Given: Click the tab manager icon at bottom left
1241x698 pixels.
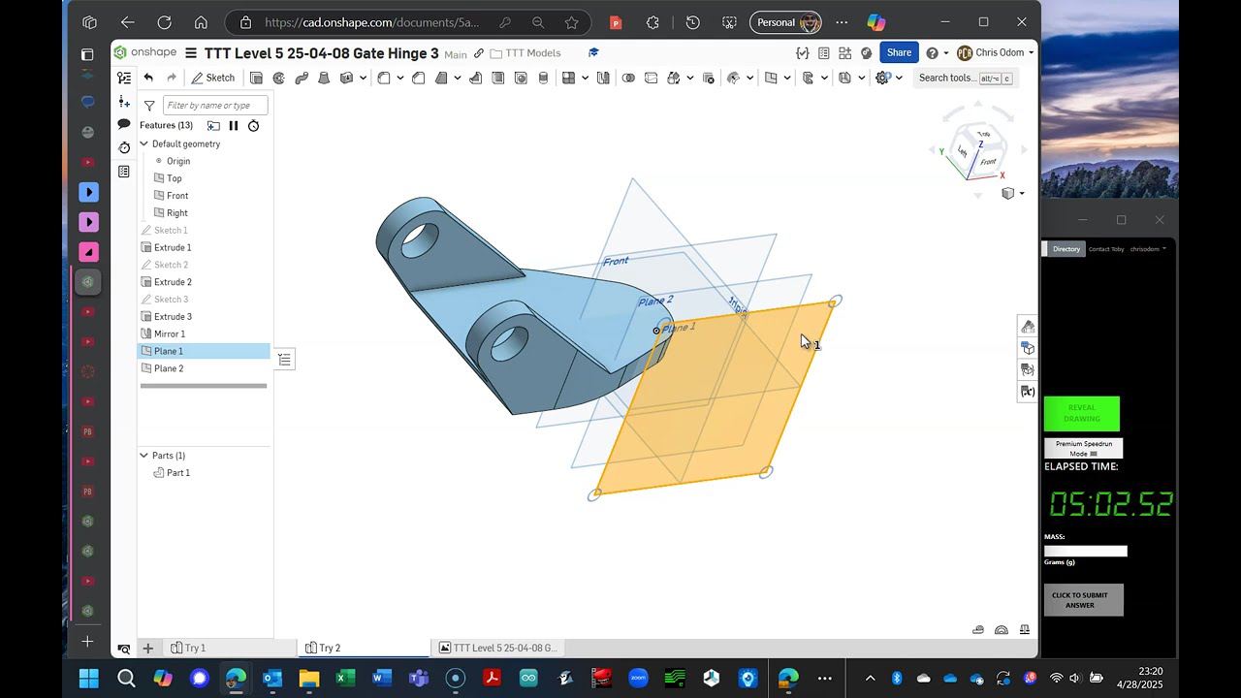Looking at the screenshot, I should [124, 649].
